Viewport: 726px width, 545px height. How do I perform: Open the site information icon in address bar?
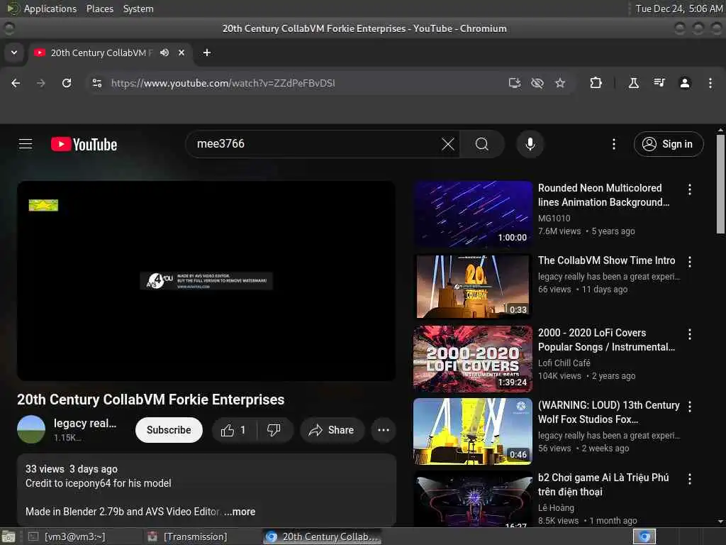[96, 83]
